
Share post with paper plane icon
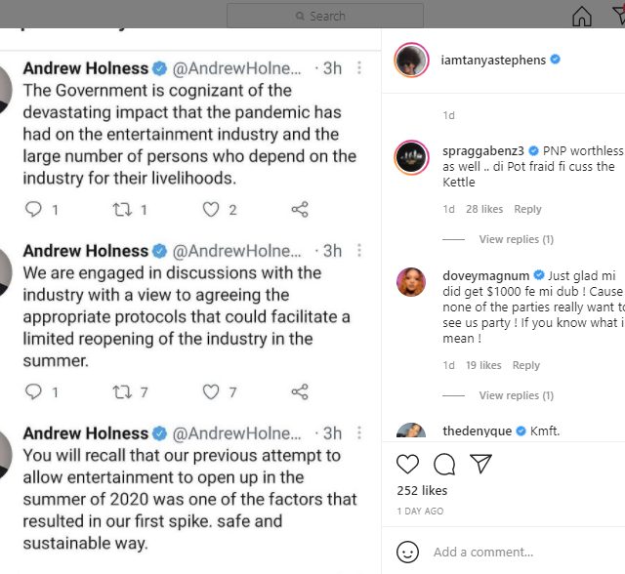coord(480,463)
